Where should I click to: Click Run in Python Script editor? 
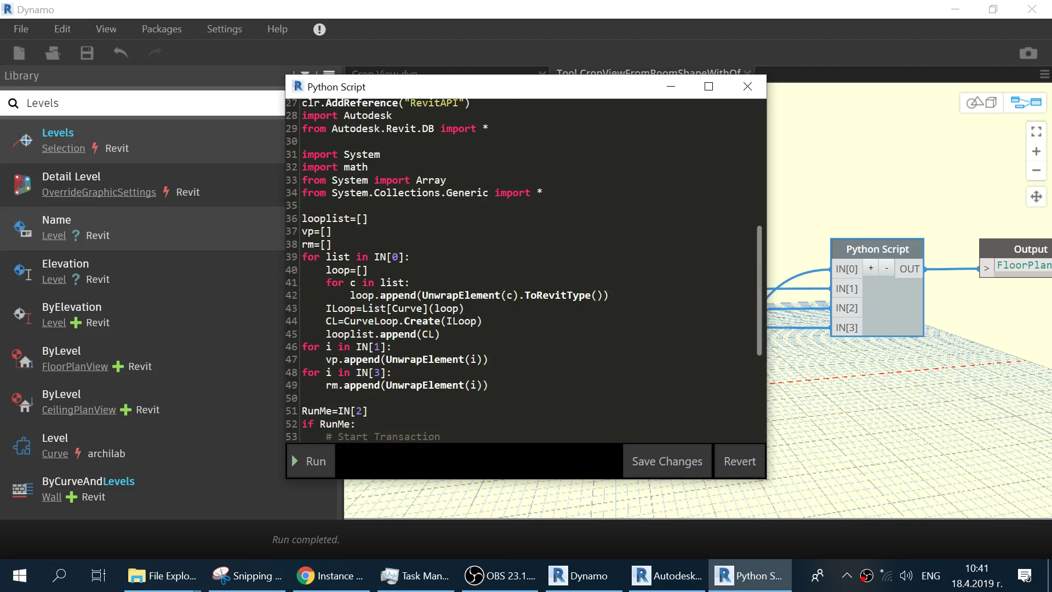pos(310,462)
